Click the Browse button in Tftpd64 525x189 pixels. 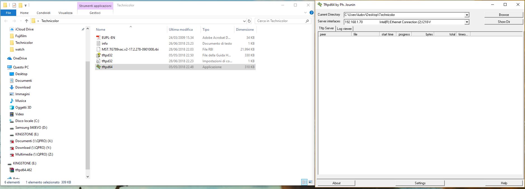tap(504, 15)
